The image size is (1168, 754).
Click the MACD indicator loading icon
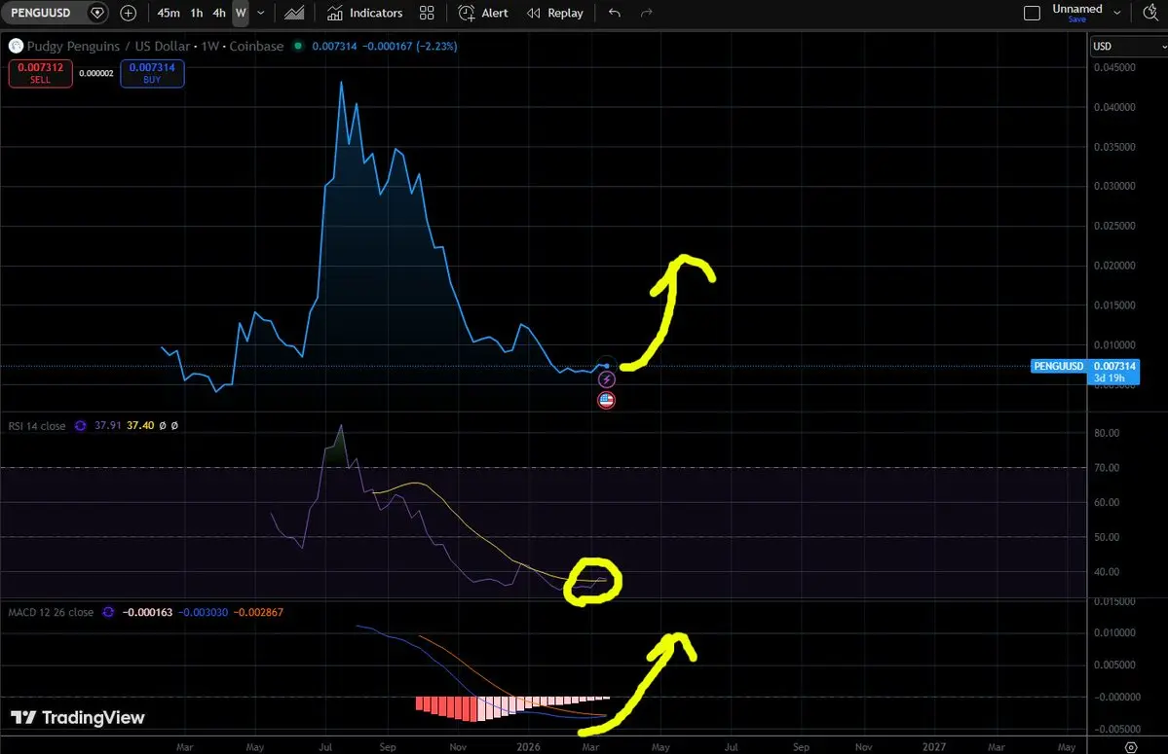(x=108, y=613)
